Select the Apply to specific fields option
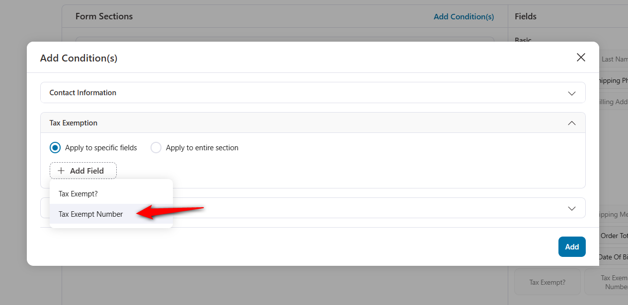 coord(55,147)
